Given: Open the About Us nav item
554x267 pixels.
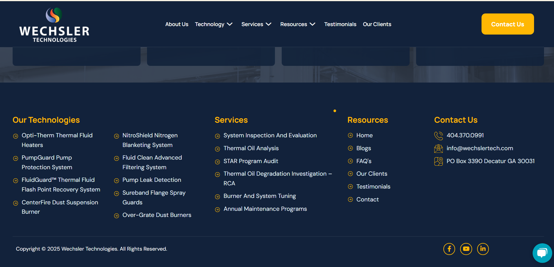Looking at the screenshot, I should point(177,24).
